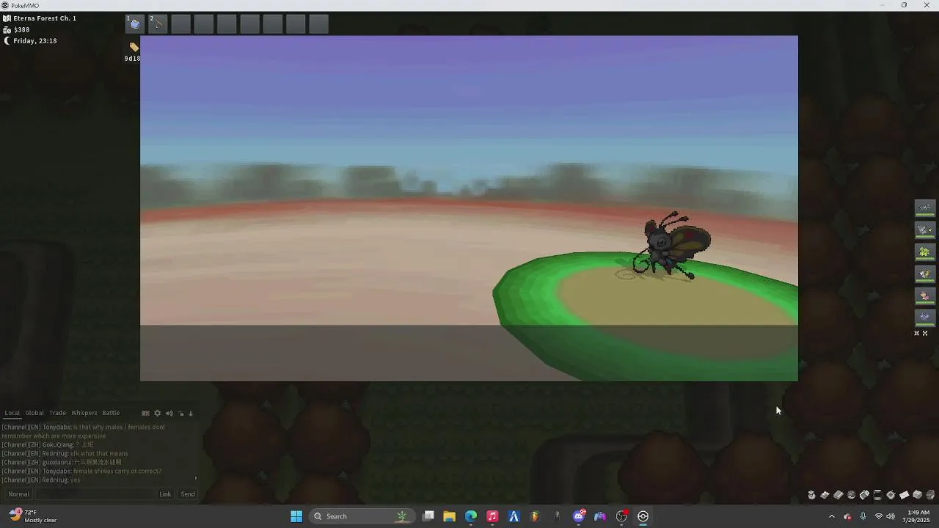This screenshot has height=528, width=939.
Task: Open the Windows Start menu
Action: tap(296, 516)
